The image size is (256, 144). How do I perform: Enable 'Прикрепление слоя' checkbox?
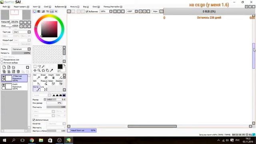pyautogui.click(x=2, y=60)
